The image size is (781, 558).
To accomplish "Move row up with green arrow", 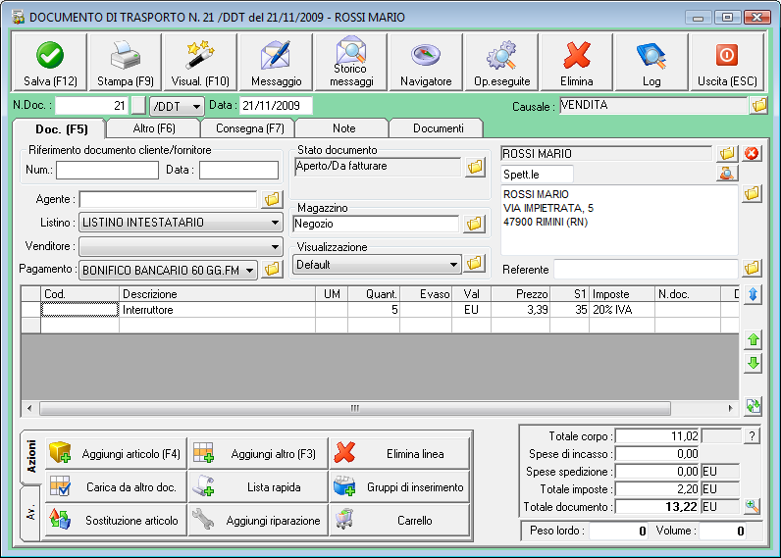I will (x=753, y=340).
